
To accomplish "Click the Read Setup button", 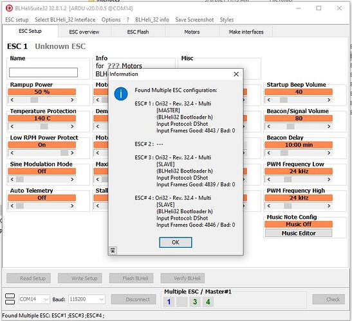I will pyautogui.click(x=28, y=278).
